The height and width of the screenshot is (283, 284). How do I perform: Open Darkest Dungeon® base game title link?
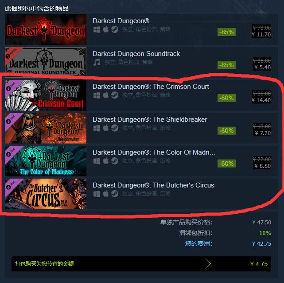coord(121,21)
